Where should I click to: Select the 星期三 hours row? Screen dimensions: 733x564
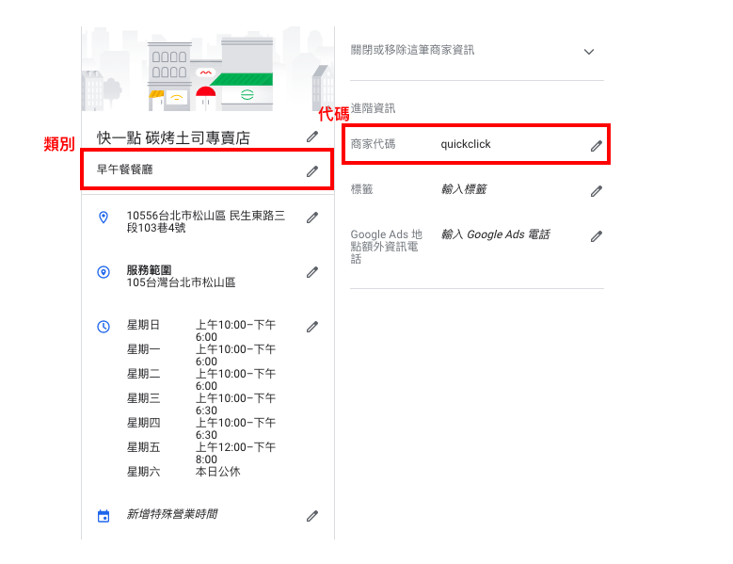pos(201,404)
